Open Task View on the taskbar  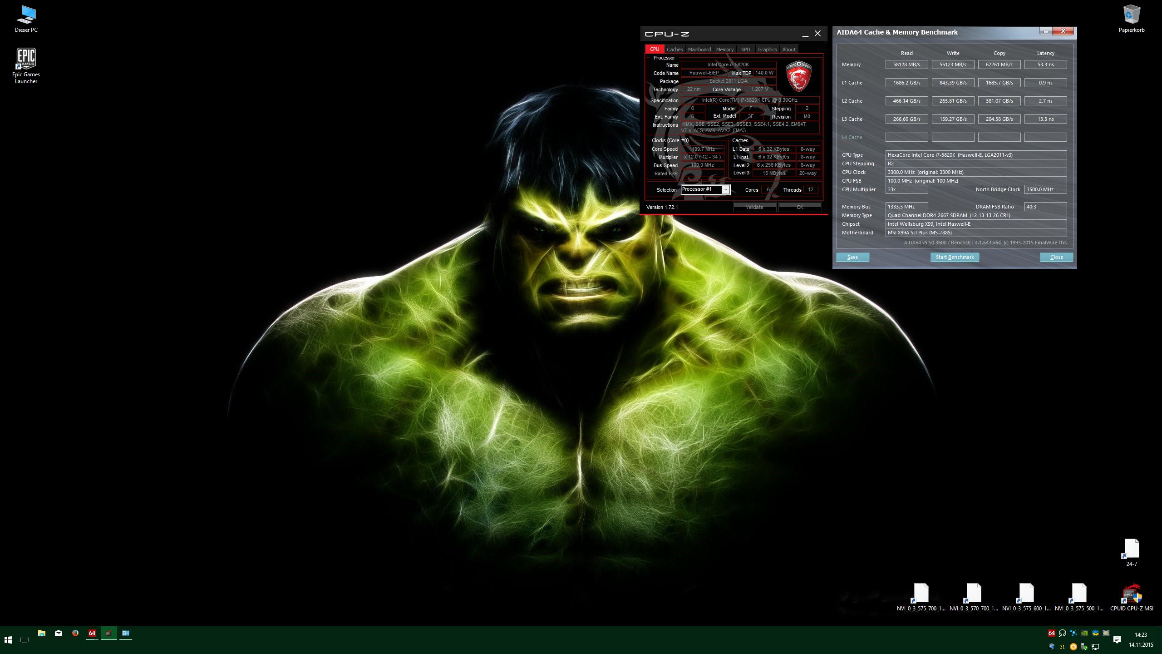point(25,640)
